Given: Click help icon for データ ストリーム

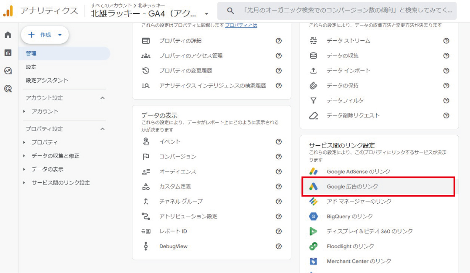Looking at the screenshot, I should 446,41.
